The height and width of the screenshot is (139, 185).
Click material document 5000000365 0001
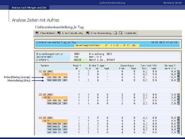pyautogui.click(x=57, y=80)
